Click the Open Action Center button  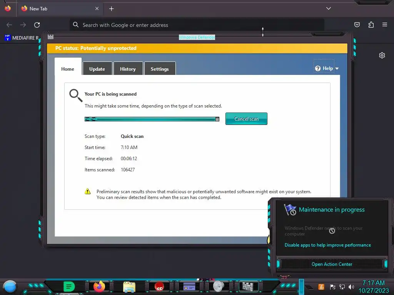click(332, 264)
